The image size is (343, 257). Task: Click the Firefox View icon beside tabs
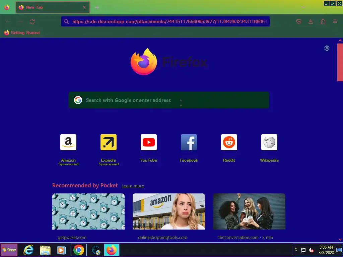pos(7,7)
